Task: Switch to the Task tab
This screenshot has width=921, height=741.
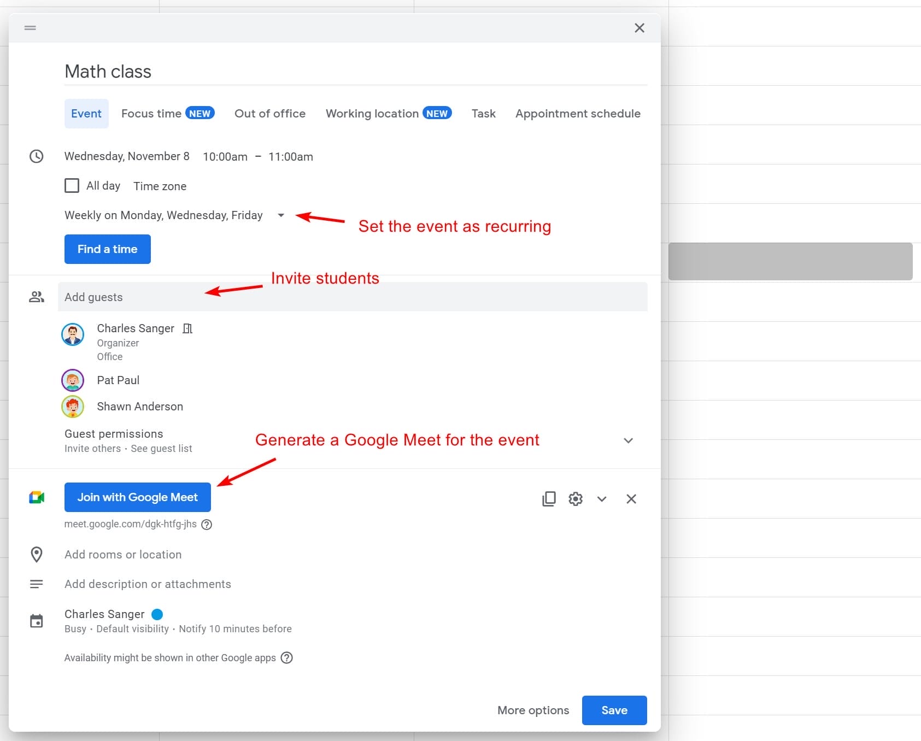Action: [483, 114]
